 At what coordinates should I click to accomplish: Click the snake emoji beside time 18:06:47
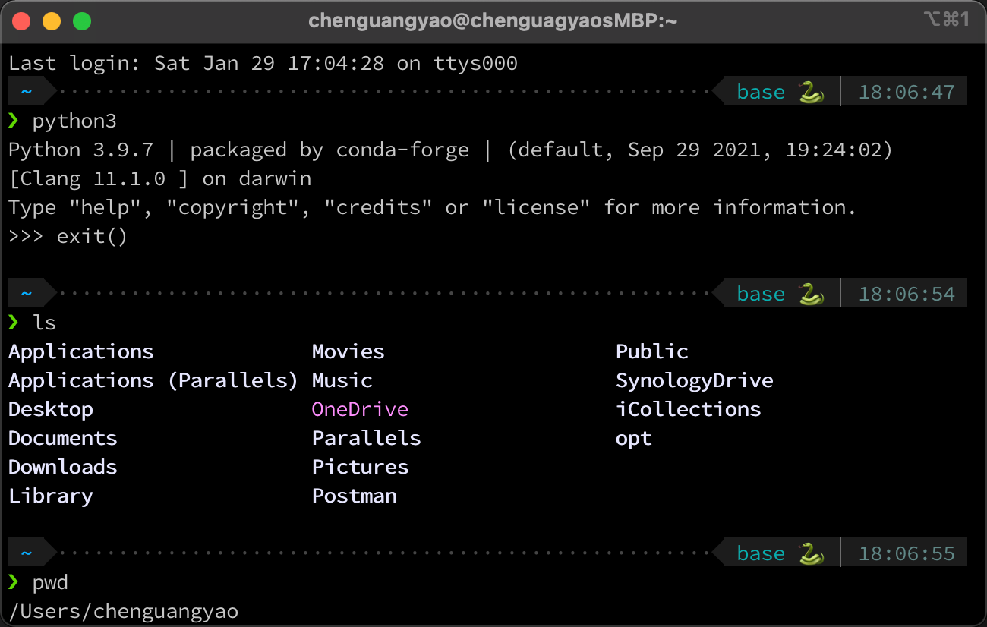coord(811,93)
